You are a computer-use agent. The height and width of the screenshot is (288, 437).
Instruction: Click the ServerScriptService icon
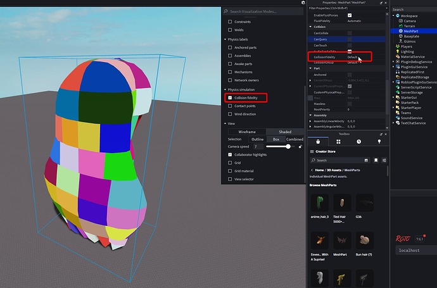[398, 87]
